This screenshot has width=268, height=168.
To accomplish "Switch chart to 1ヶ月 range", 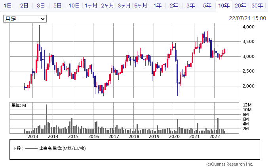I will pos(91,6).
